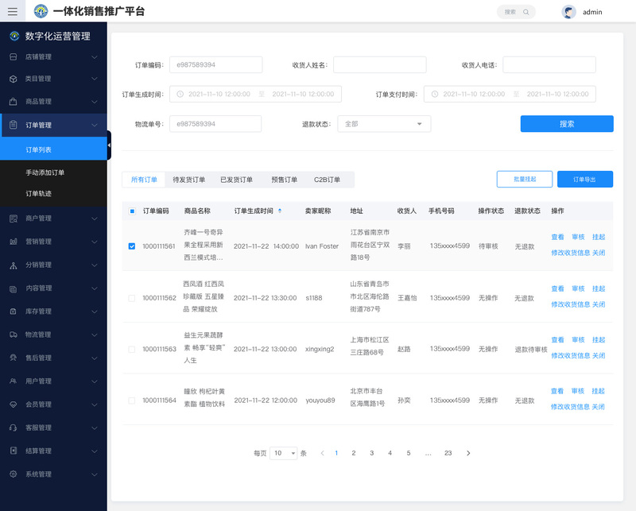
Task: Click the 售后管理 icon in sidebar
Action: [13, 358]
